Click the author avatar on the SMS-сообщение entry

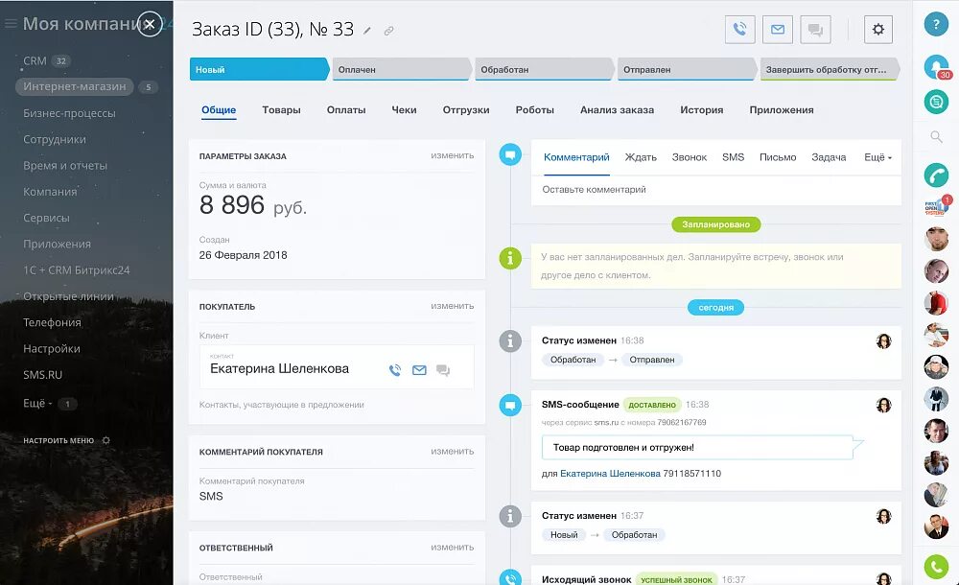[884, 405]
